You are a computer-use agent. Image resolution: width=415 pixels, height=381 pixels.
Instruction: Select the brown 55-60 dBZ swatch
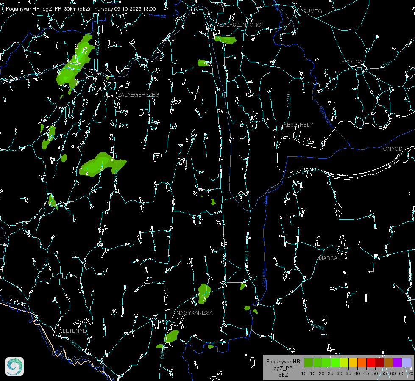pos(389,362)
